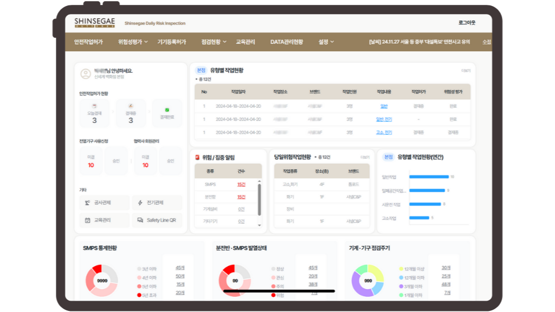Click the SMPS 15건 alert count link
Viewport: 555px width, 312px height.
pyautogui.click(x=241, y=185)
